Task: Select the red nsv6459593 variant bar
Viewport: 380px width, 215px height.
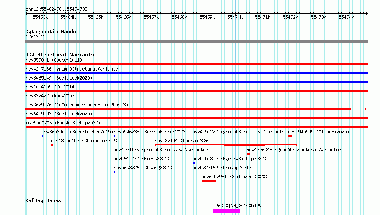Action: [x=196, y=118]
